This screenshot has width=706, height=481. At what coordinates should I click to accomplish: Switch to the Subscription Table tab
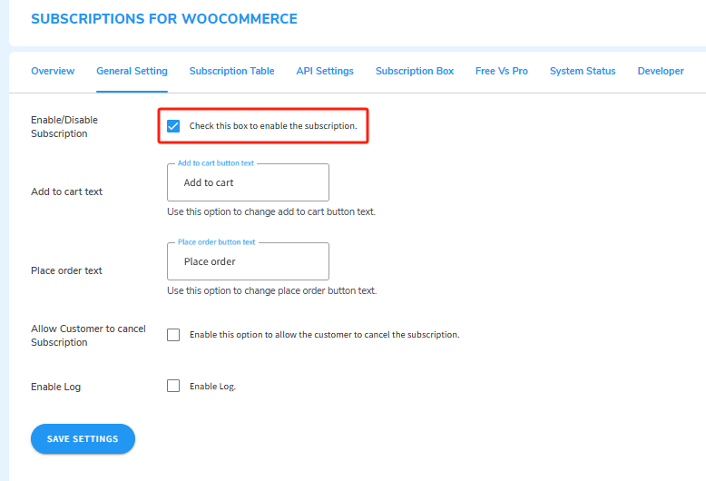231,71
